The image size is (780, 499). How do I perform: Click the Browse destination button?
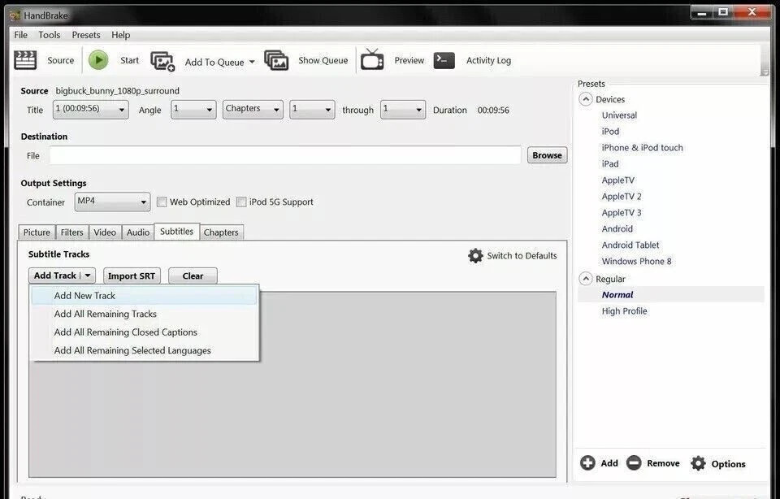[x=547, y=154]
